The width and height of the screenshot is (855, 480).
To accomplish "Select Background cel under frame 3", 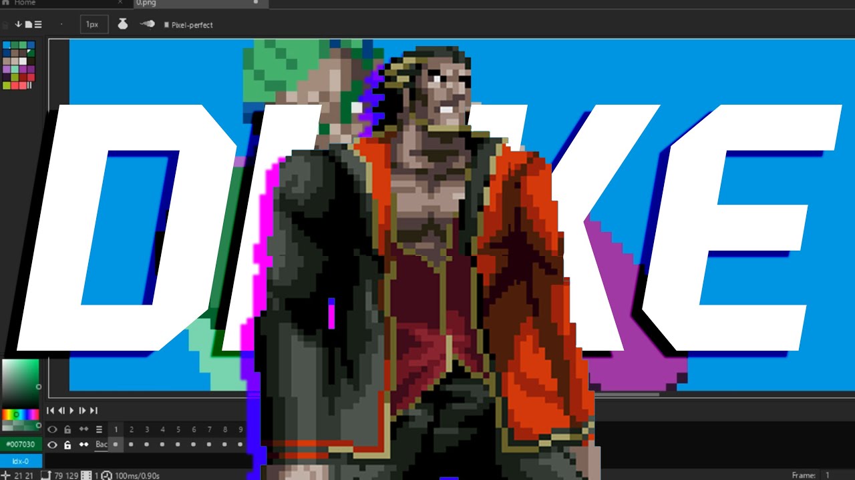I will pyautogui.click(x=147, y=445).
